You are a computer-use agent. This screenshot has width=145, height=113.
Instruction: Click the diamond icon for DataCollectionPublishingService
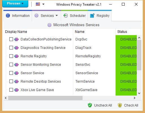(x=16, y=39)
